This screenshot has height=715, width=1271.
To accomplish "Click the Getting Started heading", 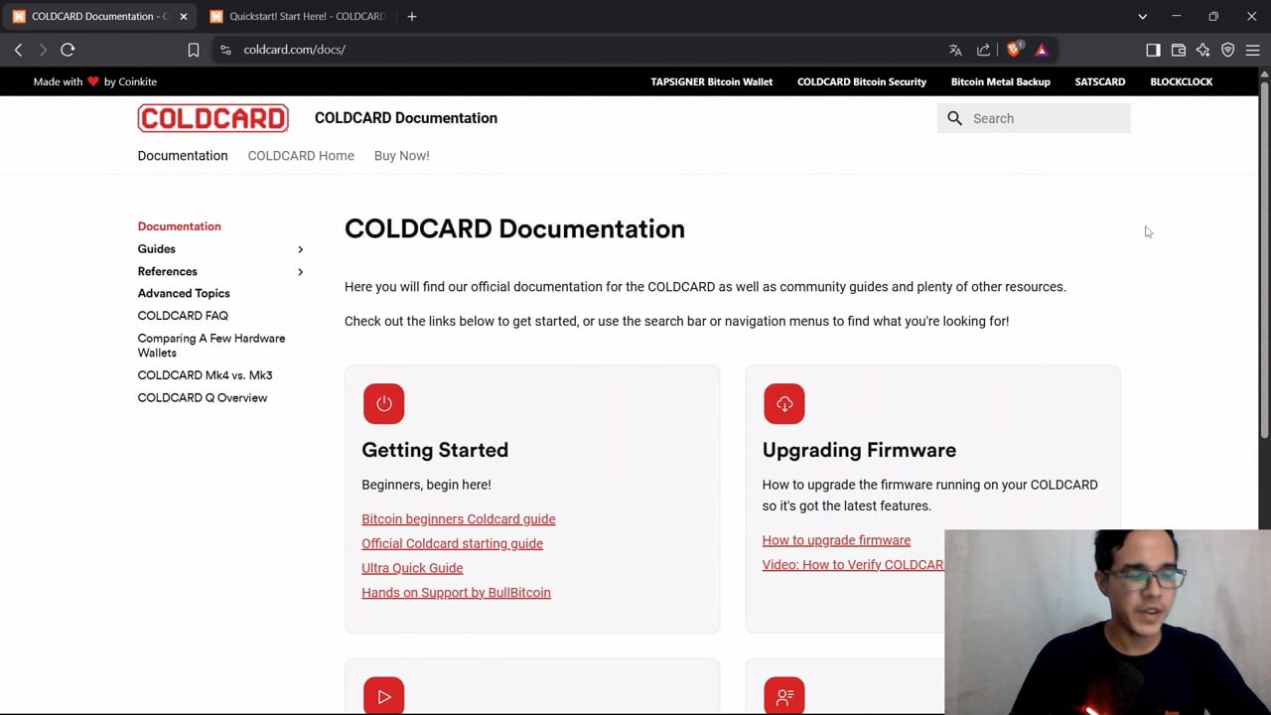I will click(x=435, y=450).
